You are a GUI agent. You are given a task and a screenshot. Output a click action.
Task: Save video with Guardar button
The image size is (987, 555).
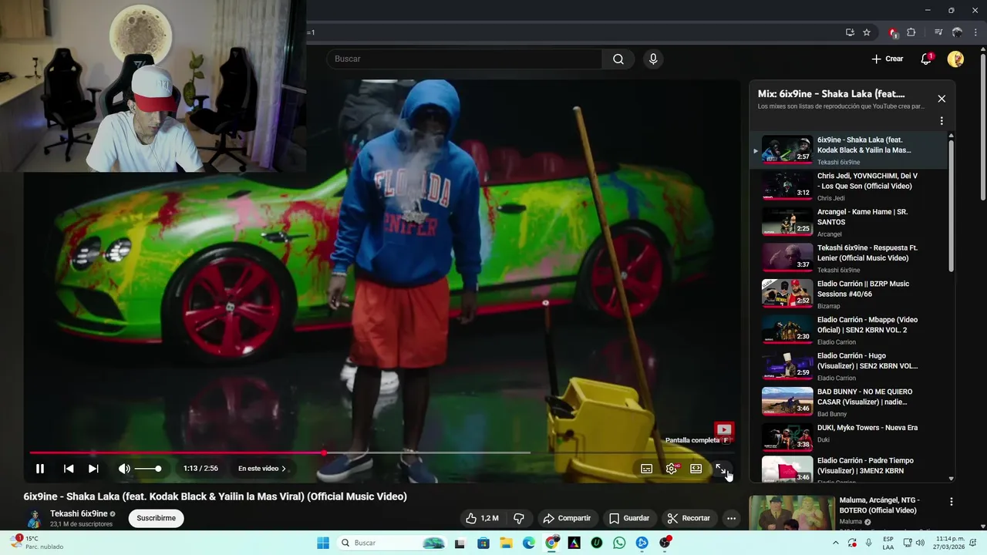[x=629, y=518]
